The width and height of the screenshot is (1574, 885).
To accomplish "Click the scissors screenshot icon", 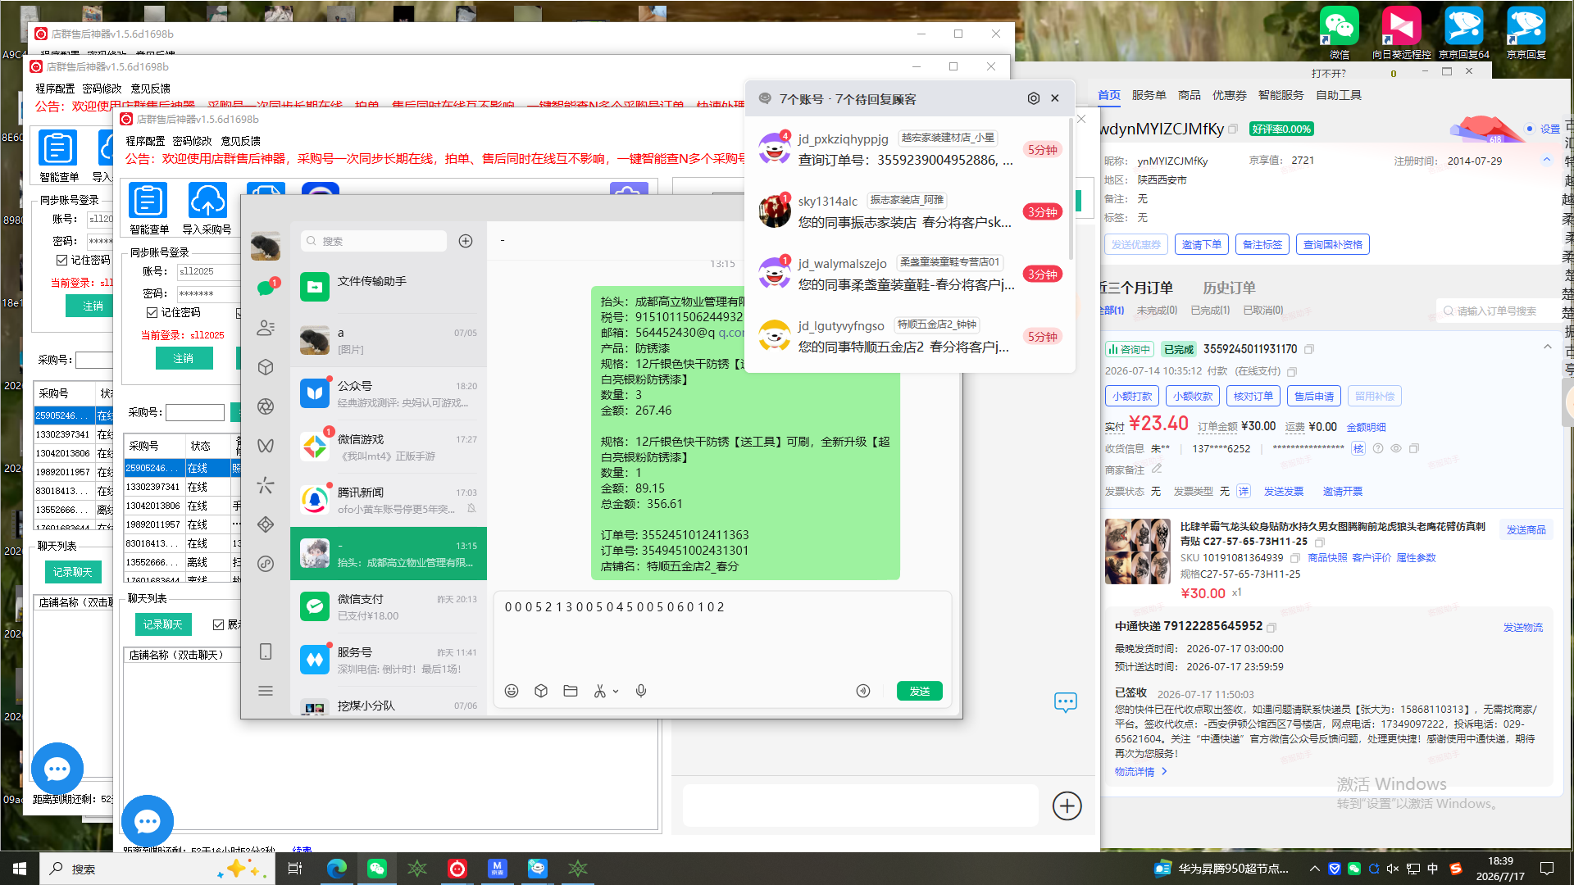I will (x=600, y=691).
